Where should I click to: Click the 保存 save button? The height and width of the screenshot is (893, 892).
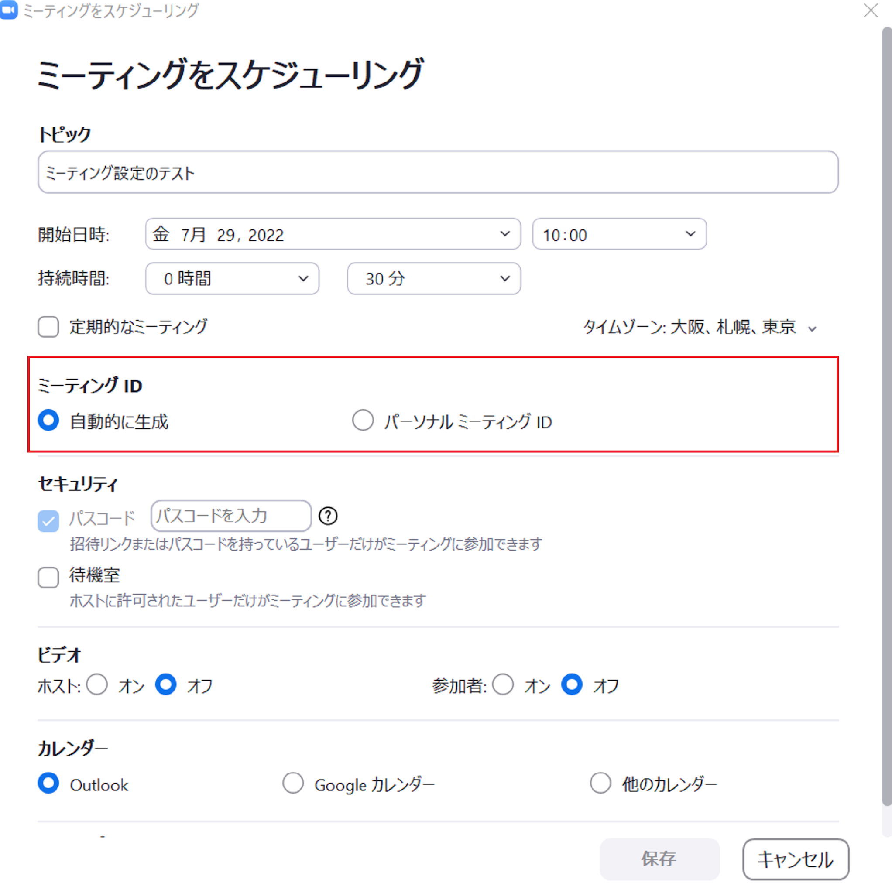click(659, 859)
